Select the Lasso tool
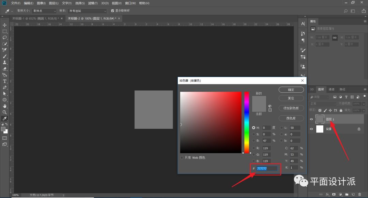The image size is (368, 198). [x=5, y=37]
